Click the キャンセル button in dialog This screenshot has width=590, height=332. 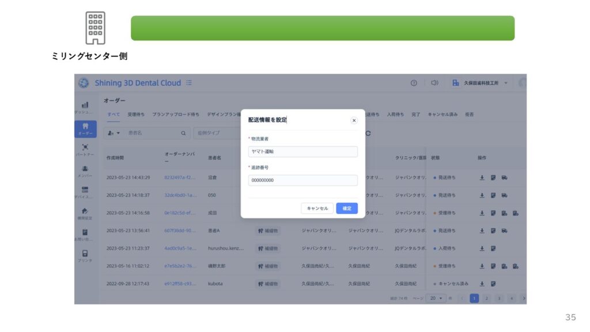pos(317,208)
